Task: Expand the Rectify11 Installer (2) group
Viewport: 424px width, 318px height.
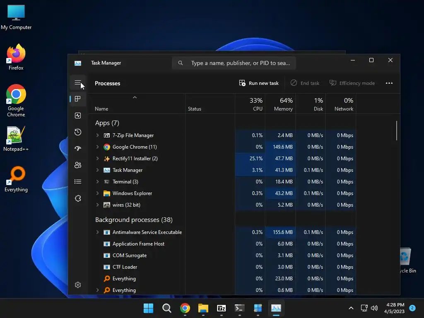Action: coord(98,159)
